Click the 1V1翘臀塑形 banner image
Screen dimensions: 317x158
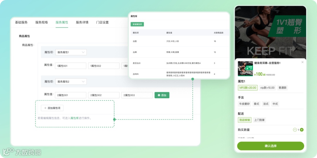(271, 32)
